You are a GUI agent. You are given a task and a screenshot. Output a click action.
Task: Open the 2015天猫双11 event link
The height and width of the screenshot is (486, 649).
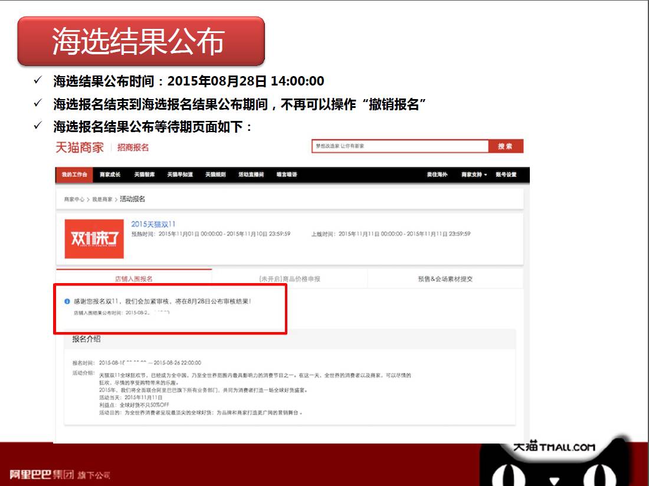(x=153, y=224)
